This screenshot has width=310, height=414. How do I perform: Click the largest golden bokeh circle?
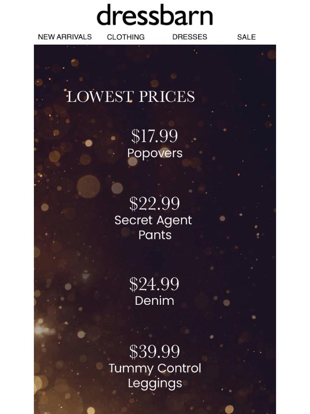(88, 187)
